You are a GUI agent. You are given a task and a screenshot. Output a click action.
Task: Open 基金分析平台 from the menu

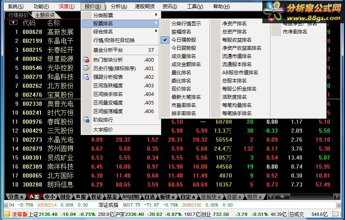[121, 50]
